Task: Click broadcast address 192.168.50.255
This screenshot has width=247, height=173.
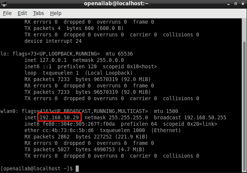Action: coord(205,117)
